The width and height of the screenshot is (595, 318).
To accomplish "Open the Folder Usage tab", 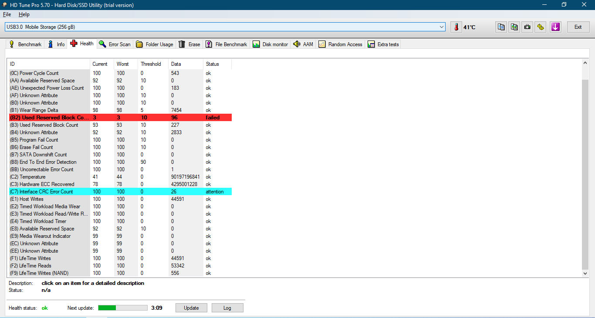I will (154, 44).
